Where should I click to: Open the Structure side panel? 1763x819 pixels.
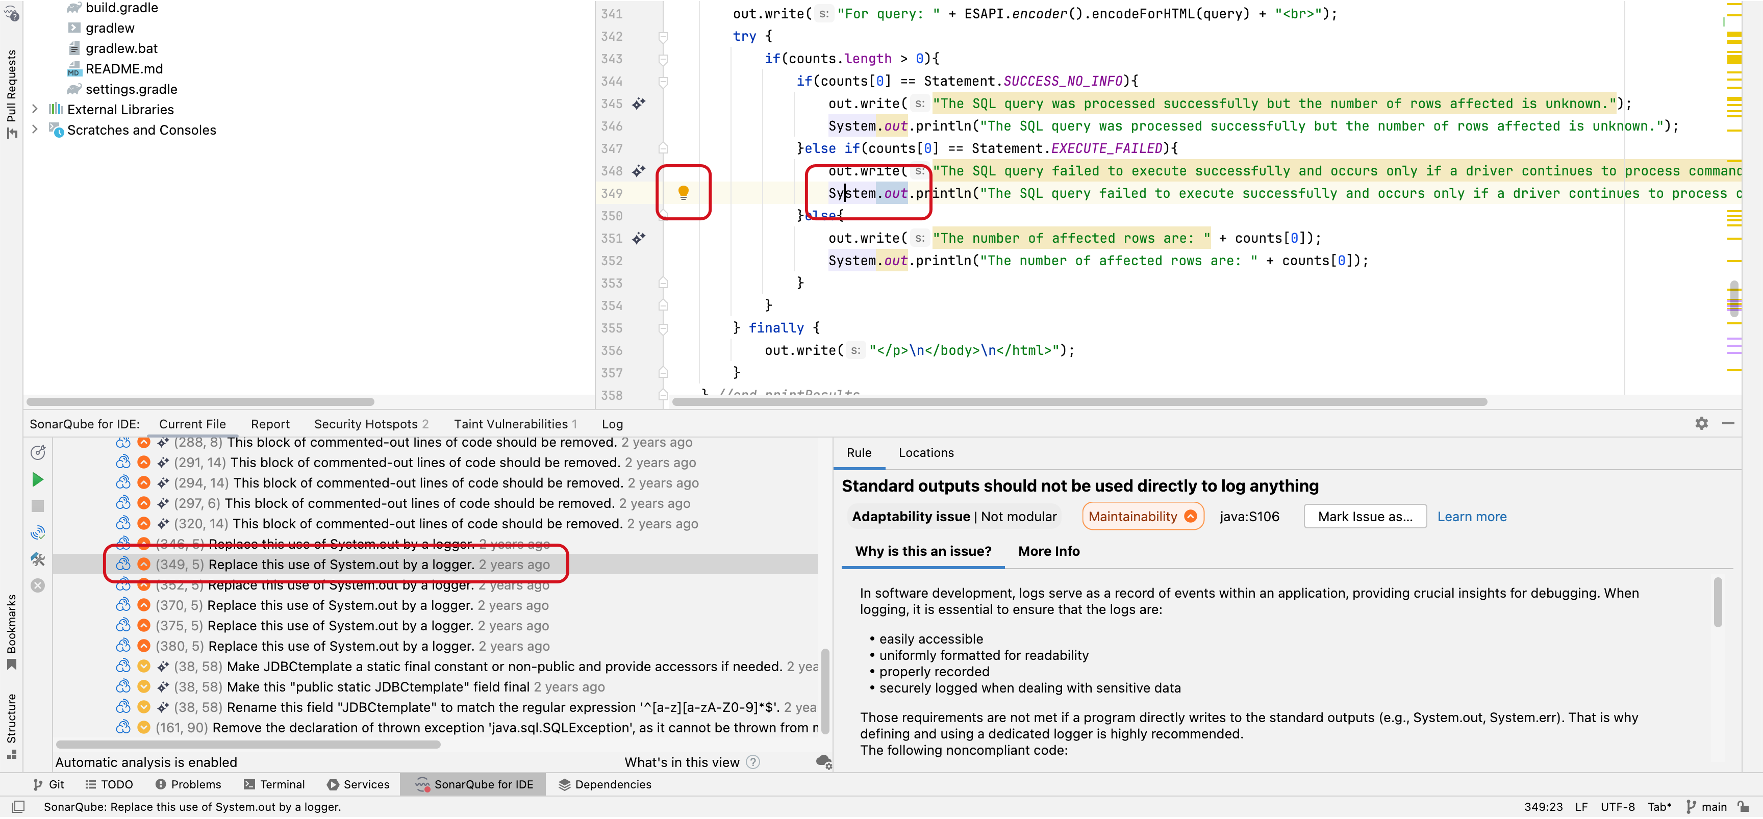pyautogui.click(x=11, y=726)
